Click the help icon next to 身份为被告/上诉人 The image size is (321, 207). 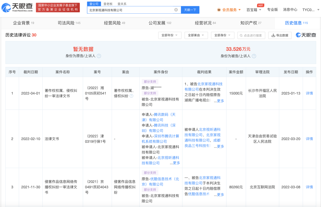pyautogui.click(x=254, y=56)
